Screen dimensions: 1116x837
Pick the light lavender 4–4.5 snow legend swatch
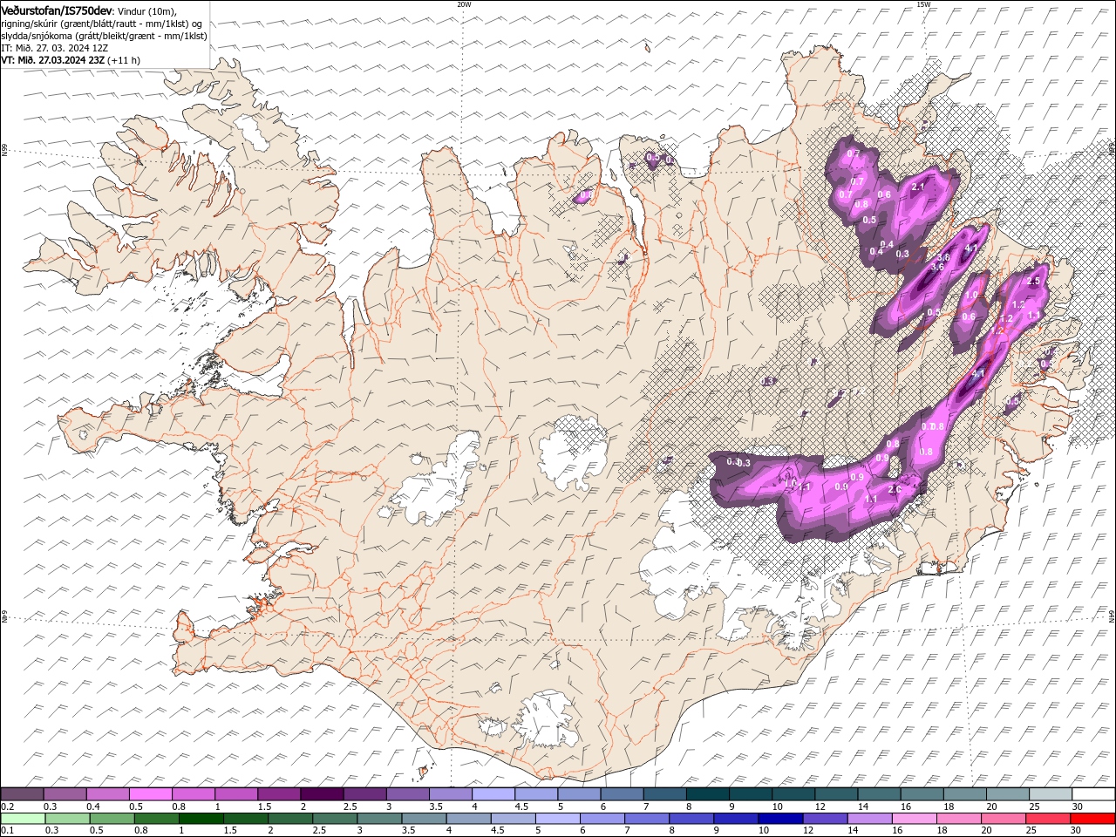pos(493,794)
